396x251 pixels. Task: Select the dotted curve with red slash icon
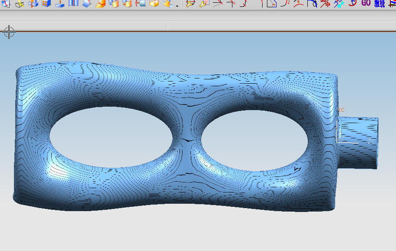coord(218,3)
